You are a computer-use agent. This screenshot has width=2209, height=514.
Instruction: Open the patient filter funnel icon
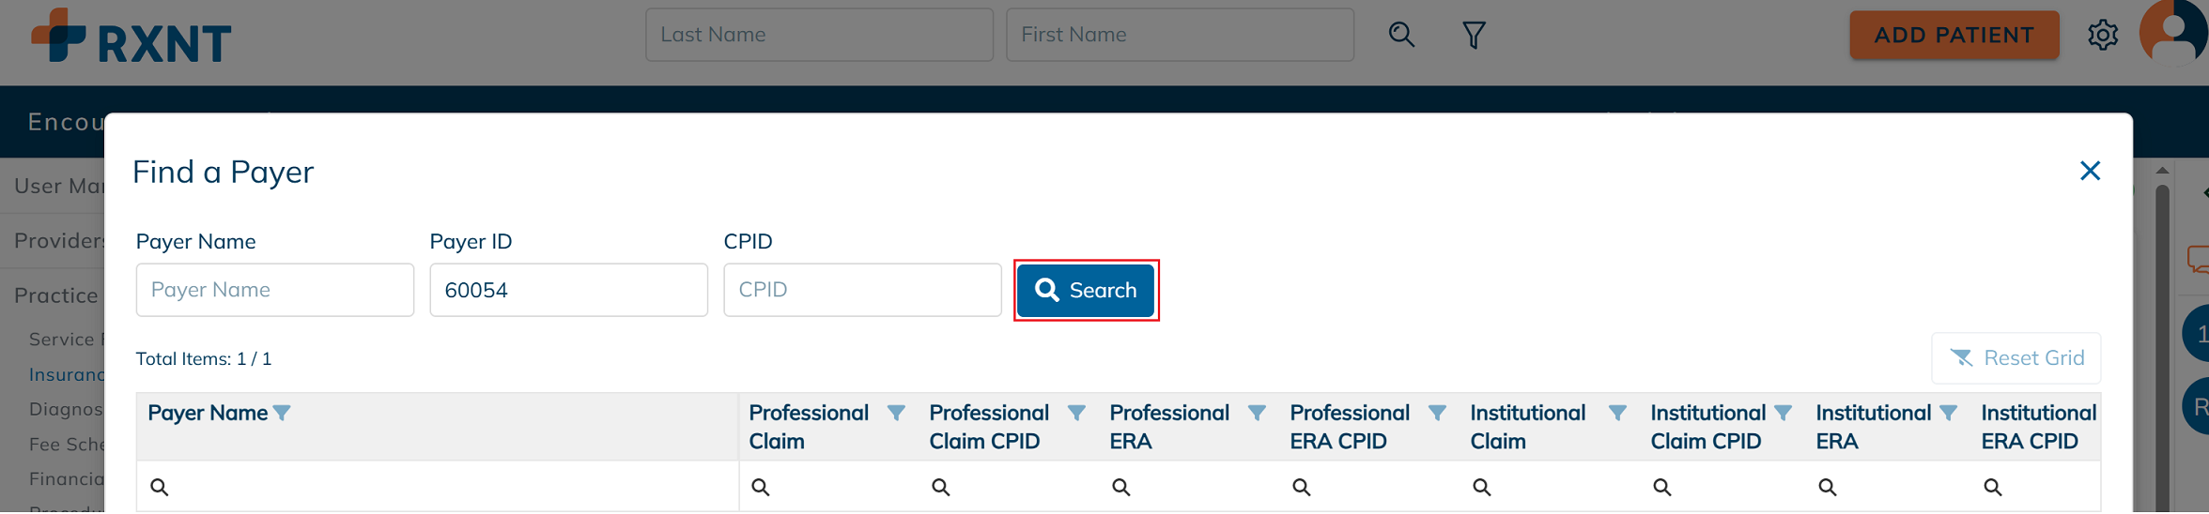pos(1474,36)
